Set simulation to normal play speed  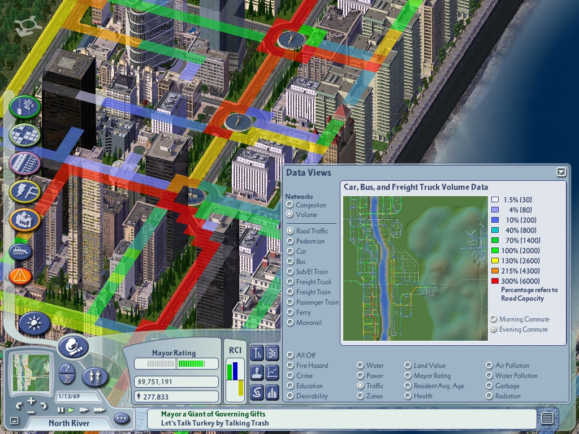click(x=72, y=410)
